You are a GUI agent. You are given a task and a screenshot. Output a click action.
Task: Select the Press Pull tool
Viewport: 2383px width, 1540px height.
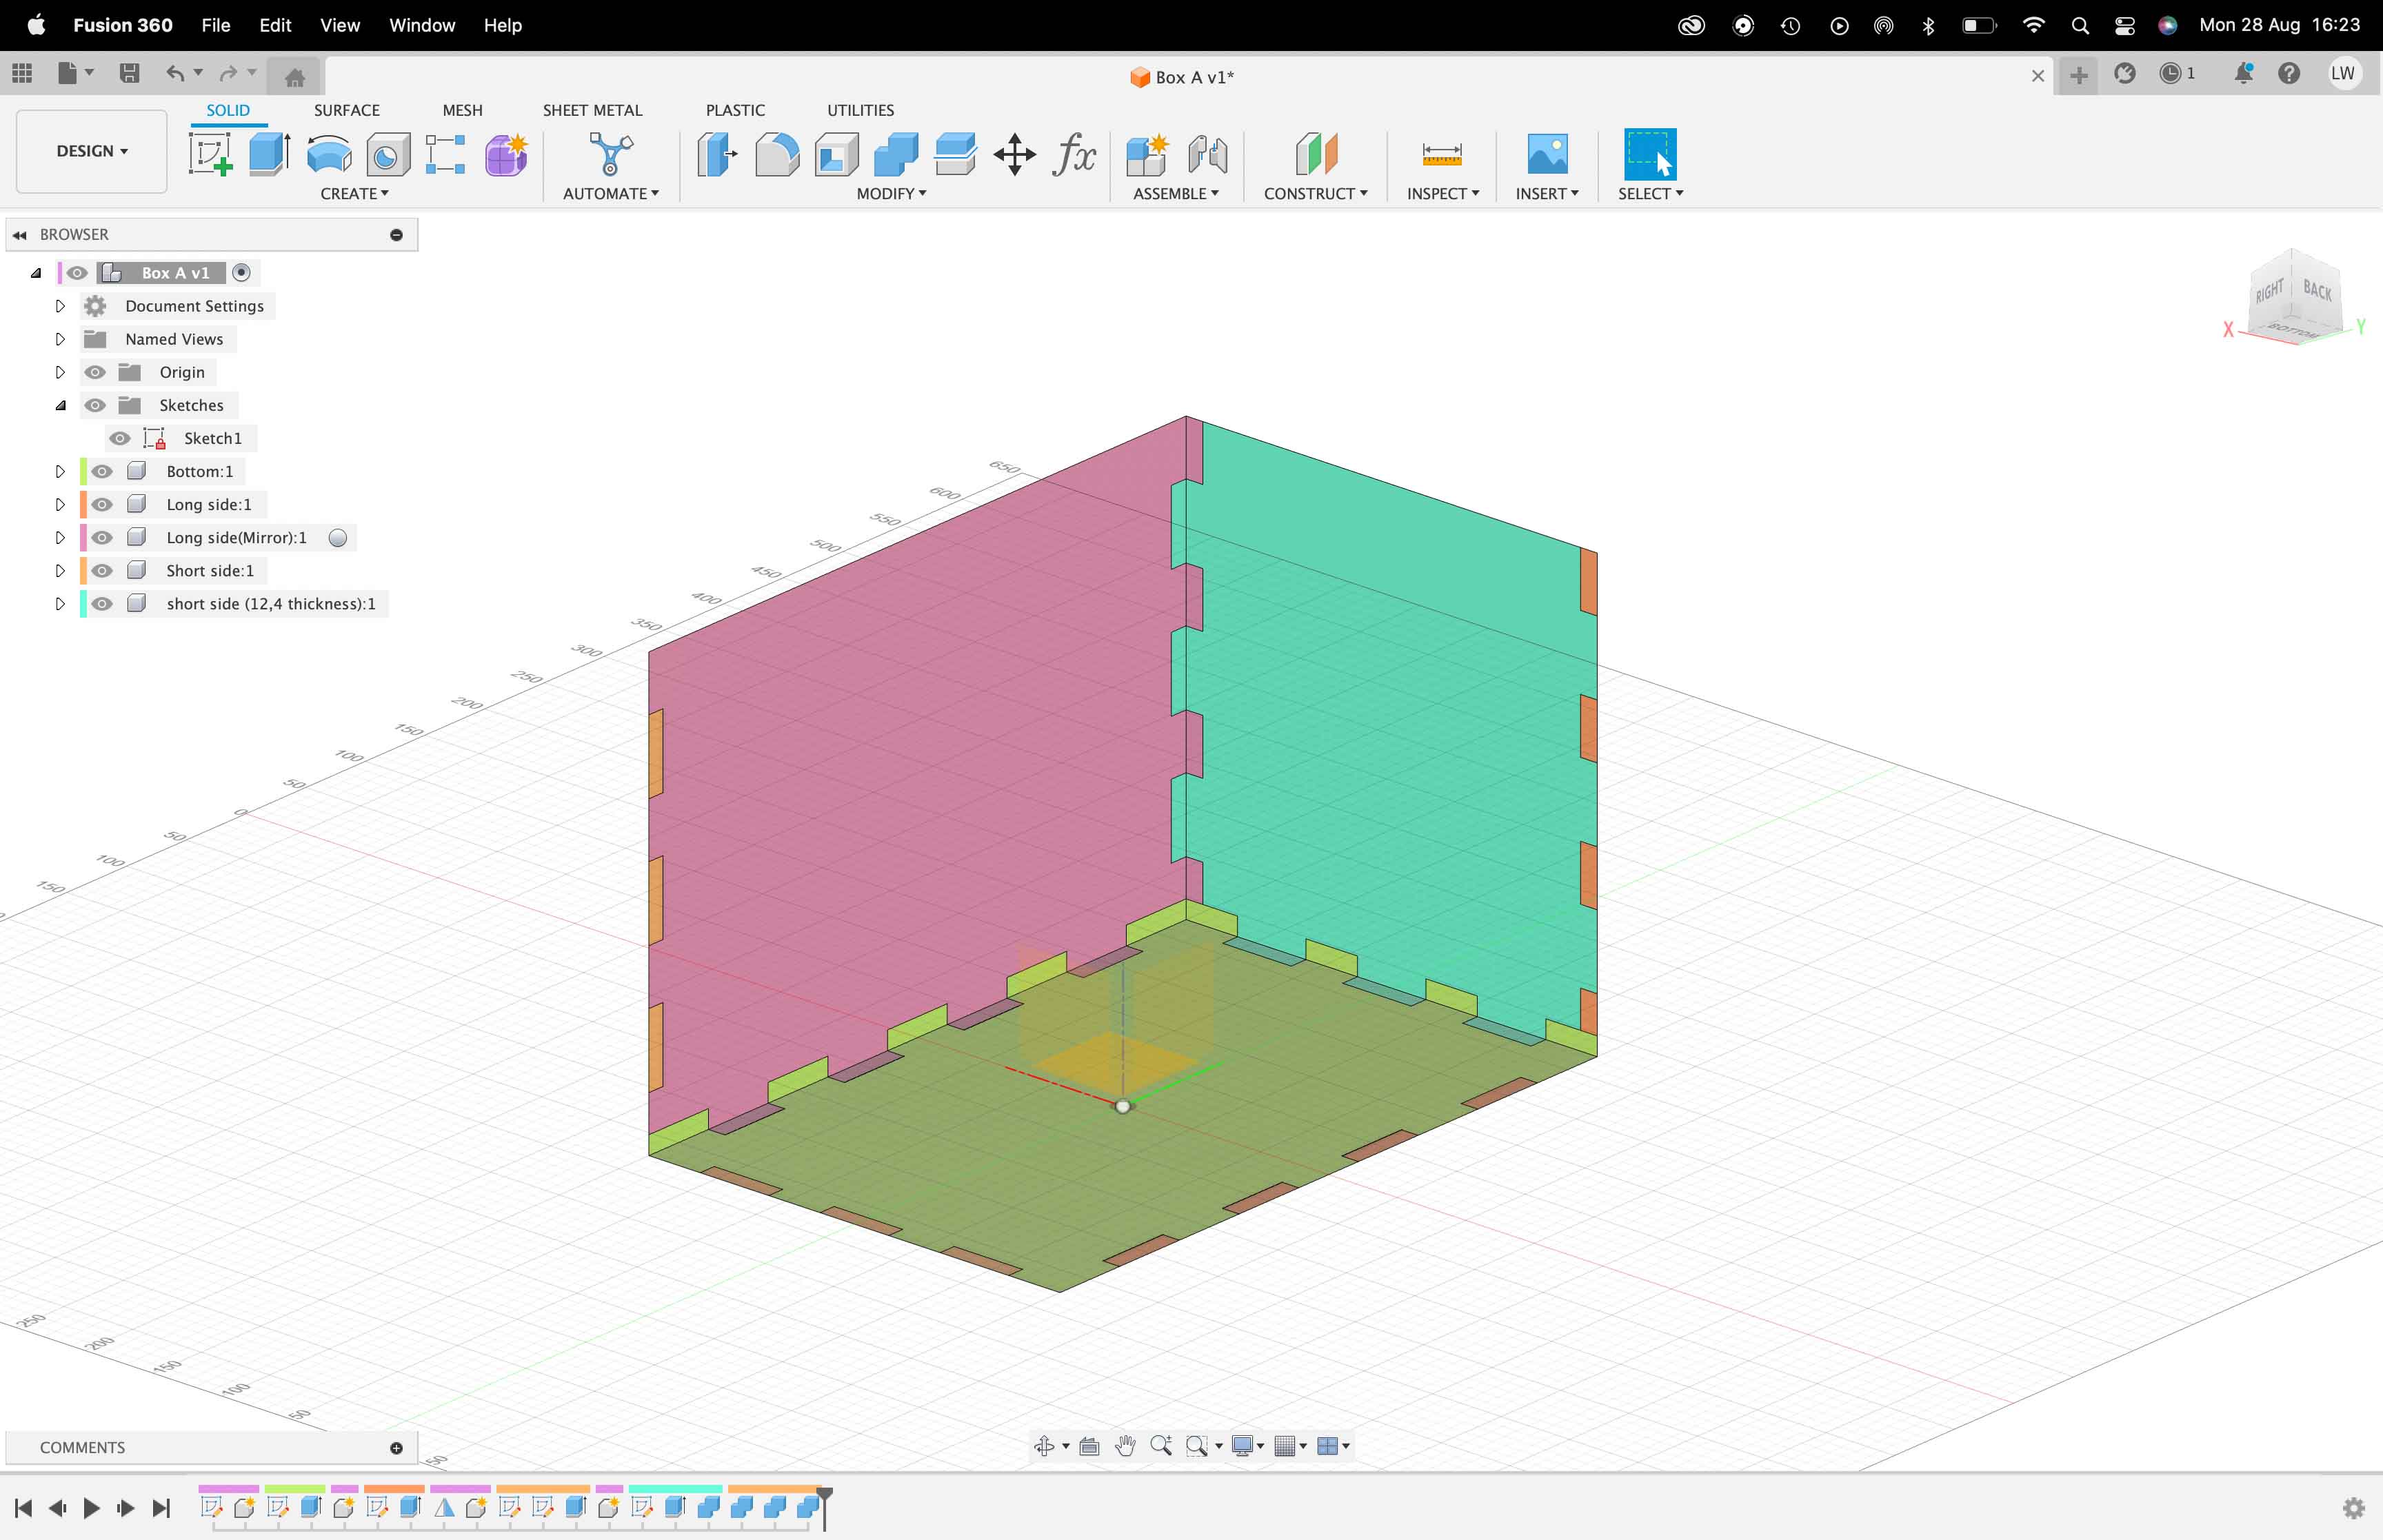(x=717, y=154)
